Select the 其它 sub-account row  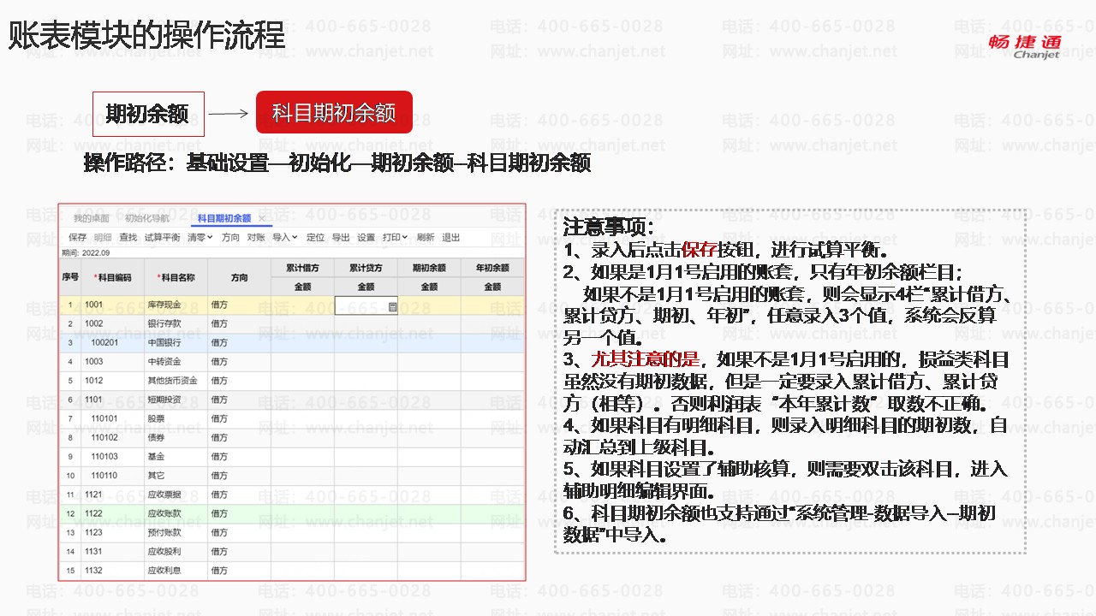(x=156, y=476)
